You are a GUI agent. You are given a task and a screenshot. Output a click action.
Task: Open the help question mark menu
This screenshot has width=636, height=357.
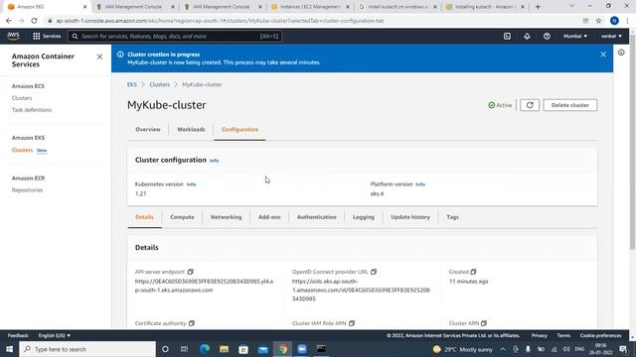tap(547, 36)
